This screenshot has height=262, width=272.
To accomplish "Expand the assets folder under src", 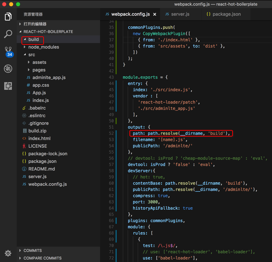I will pos(39,62).
